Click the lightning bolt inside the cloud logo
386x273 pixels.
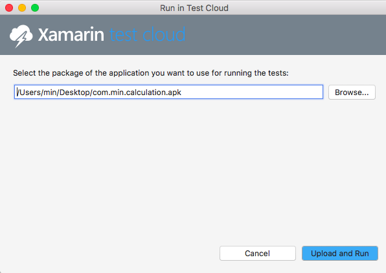pos(21,40)
